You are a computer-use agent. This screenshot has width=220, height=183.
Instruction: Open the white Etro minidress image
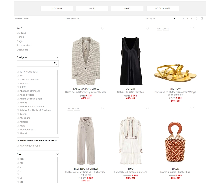pyautogui.click(x=131, y=141)
